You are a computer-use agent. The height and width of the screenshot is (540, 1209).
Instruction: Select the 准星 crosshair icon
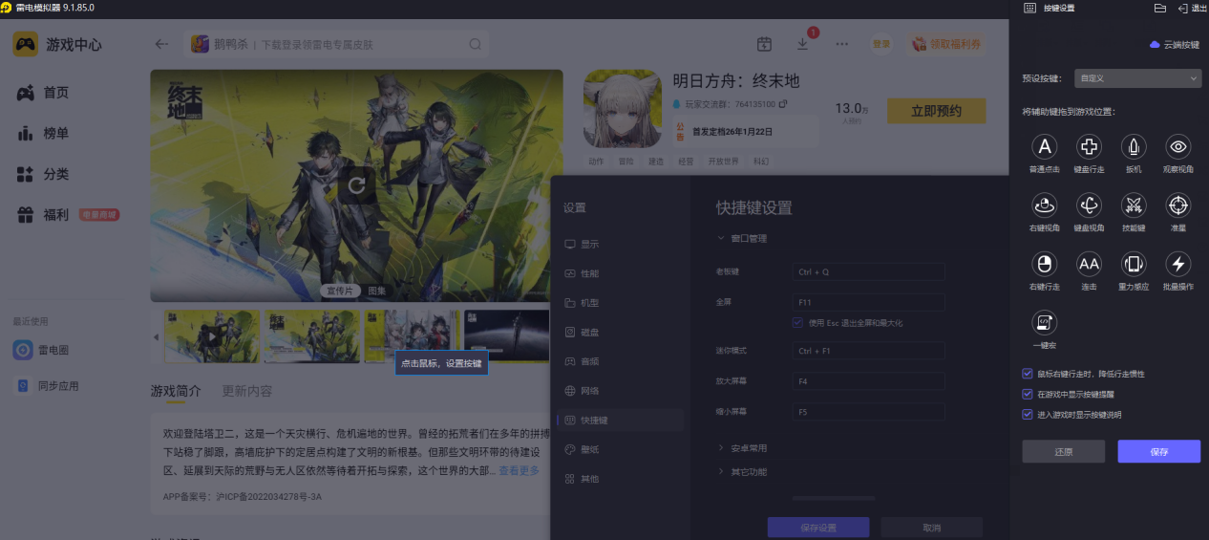pyautogui.click(x=1178, y=205)
